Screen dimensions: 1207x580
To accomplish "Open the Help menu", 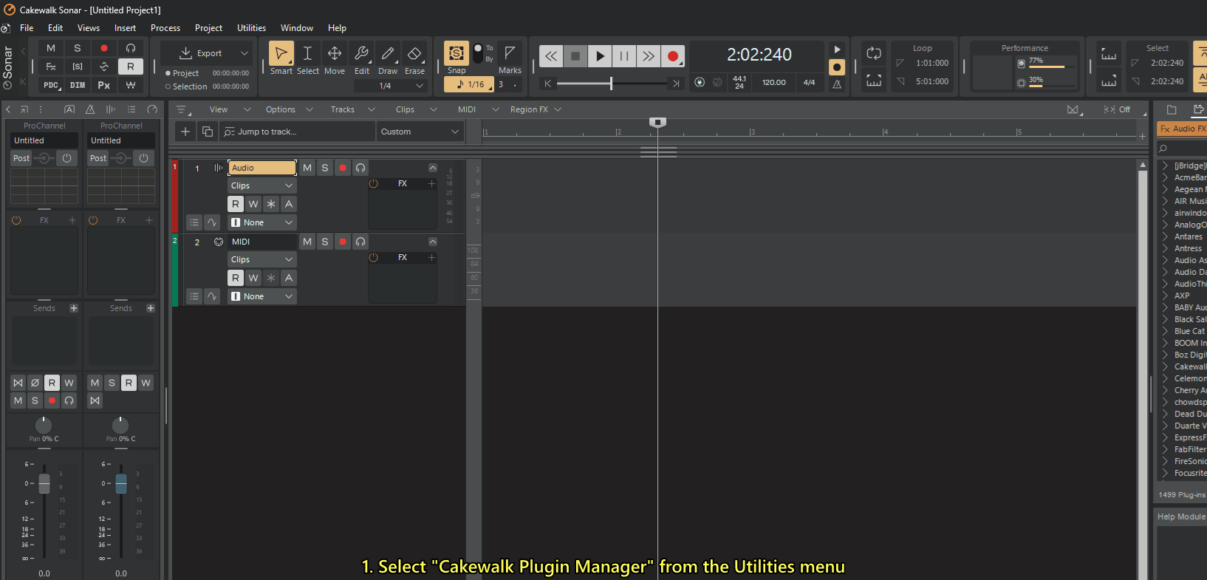I will [x=337, y=28].
